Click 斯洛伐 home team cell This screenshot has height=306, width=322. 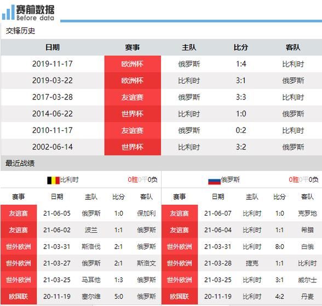91,246
